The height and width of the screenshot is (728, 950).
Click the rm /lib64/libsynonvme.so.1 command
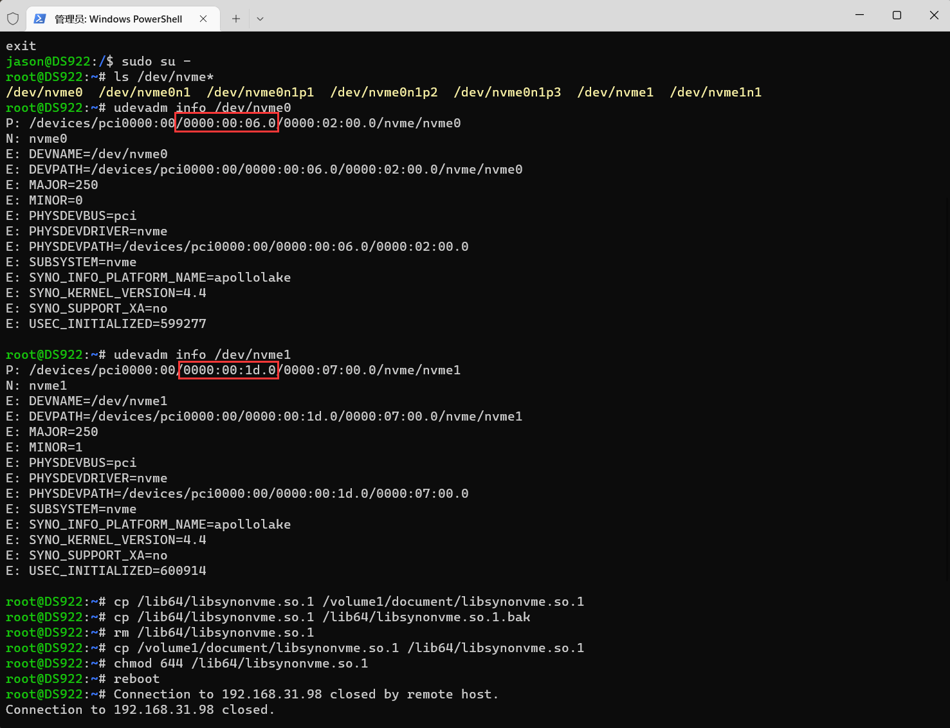(x=214, y=632)
